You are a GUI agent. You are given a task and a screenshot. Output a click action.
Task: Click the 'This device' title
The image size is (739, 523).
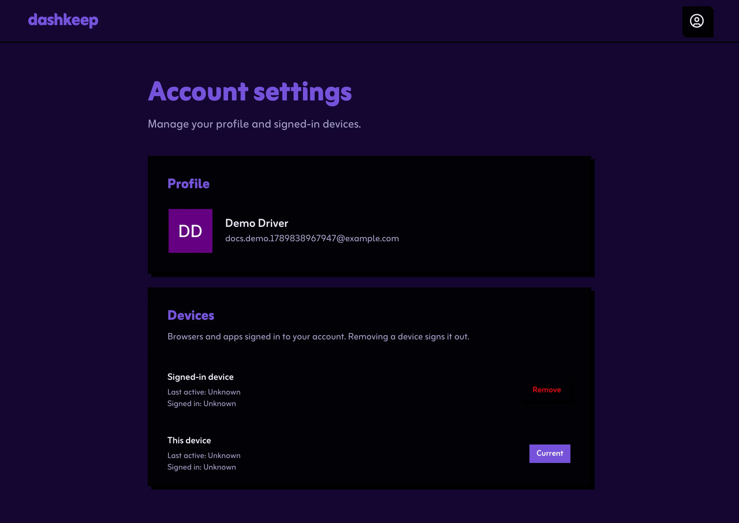pyautogui.click(x=189, y=440)
